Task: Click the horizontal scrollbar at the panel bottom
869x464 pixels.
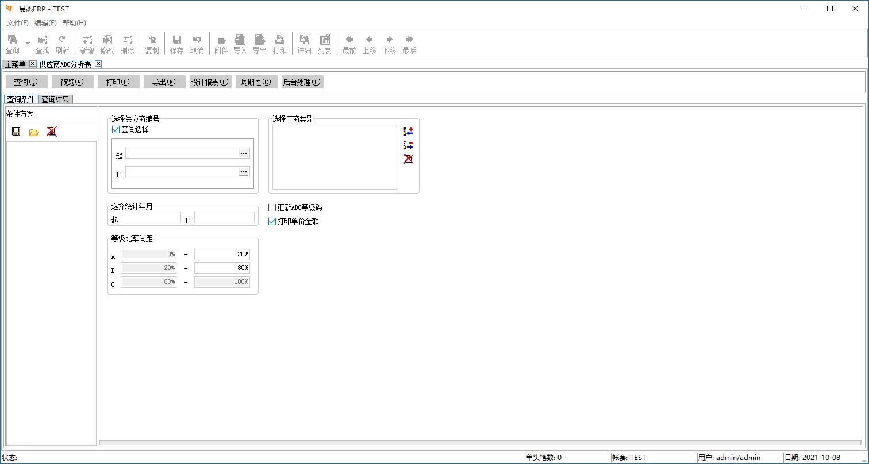Action: (x=480, y=443)
